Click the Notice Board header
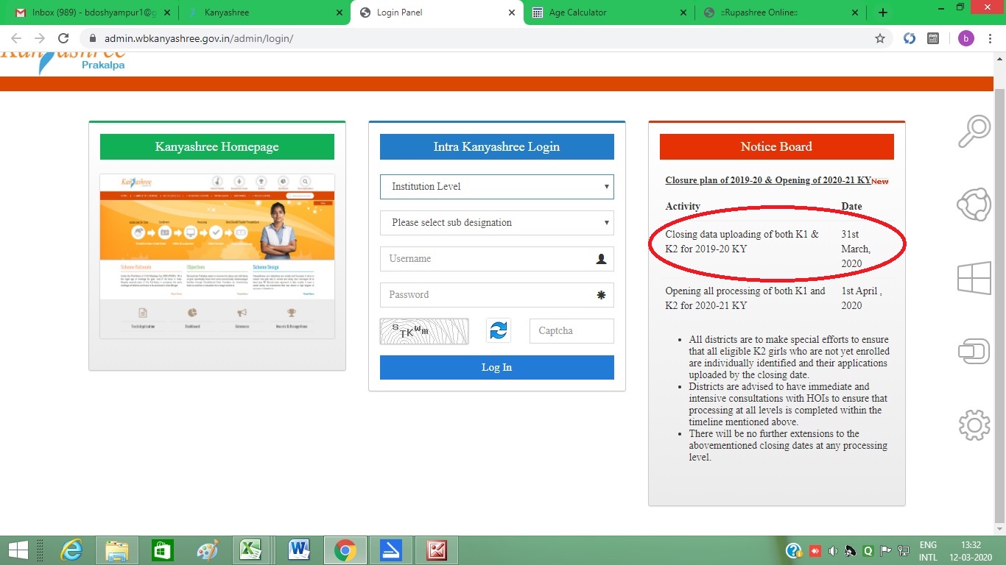Screen dimensions: 1006x565 777,146
